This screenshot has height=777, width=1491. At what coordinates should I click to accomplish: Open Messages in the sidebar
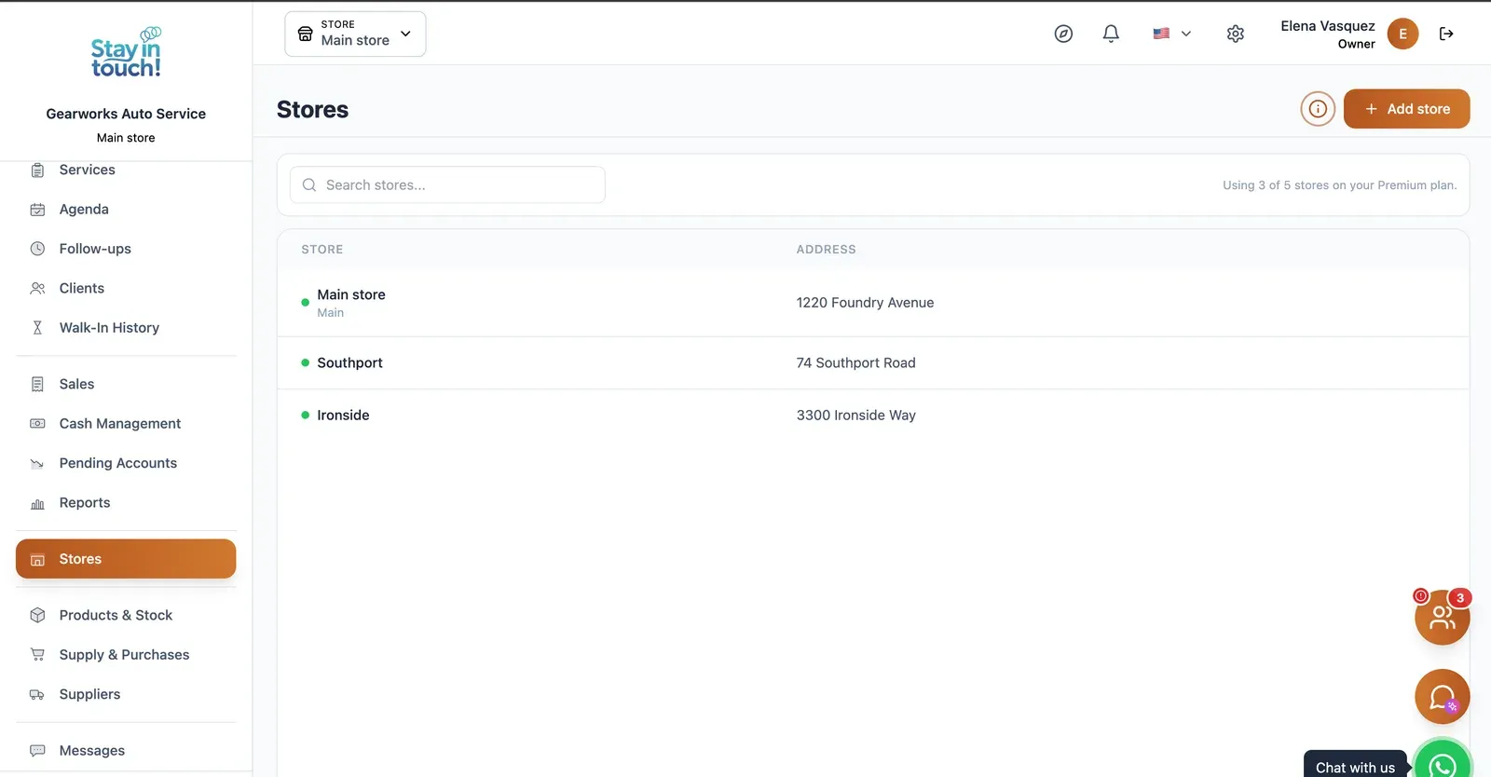[x=126, y=751]
